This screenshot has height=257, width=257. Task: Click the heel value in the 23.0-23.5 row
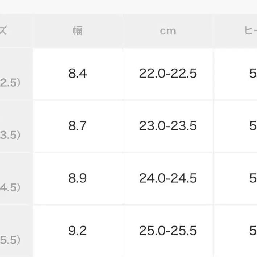click(x=253, y=126)
